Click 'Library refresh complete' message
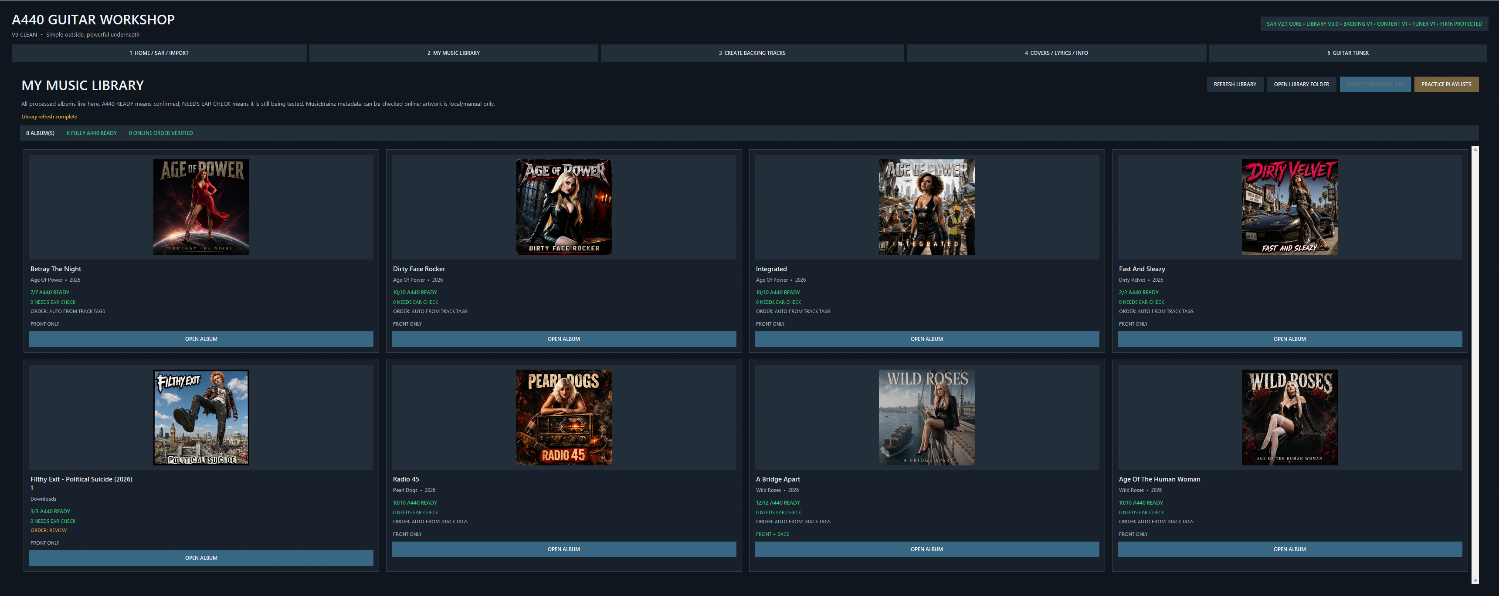 pyautogui.click(x=49, y=117)
